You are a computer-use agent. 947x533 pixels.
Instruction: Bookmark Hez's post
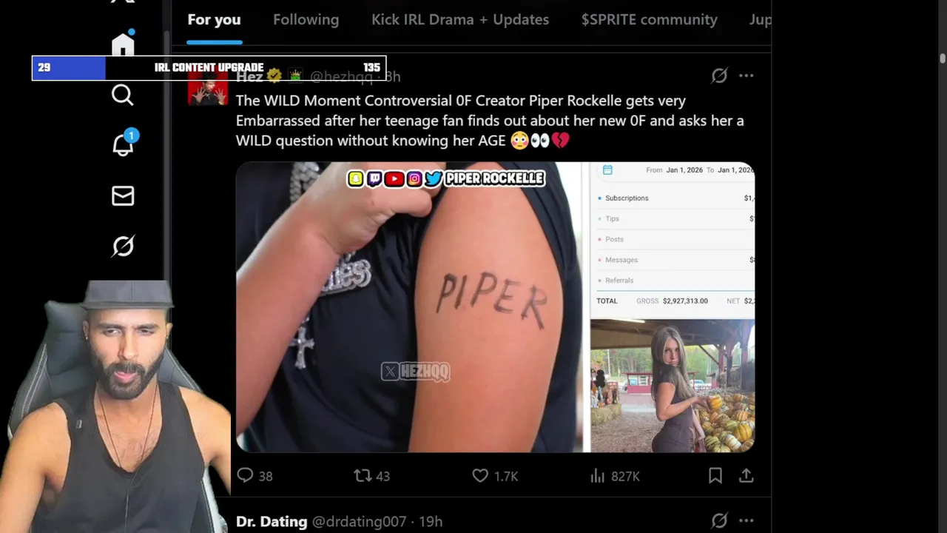tap(715, 476)
